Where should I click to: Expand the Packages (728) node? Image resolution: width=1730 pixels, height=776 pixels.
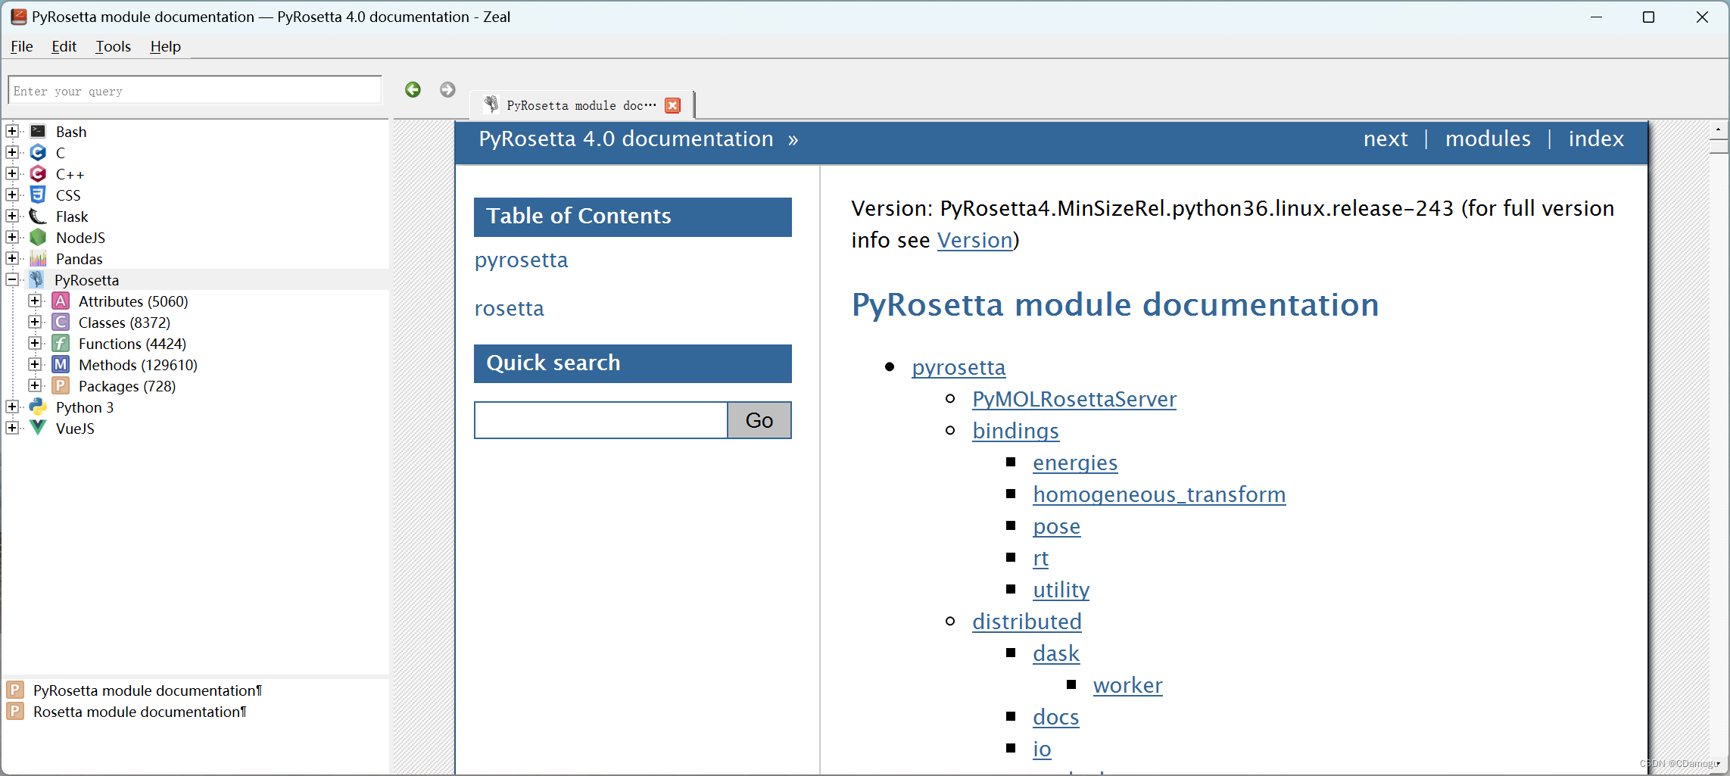coord(35,386)
